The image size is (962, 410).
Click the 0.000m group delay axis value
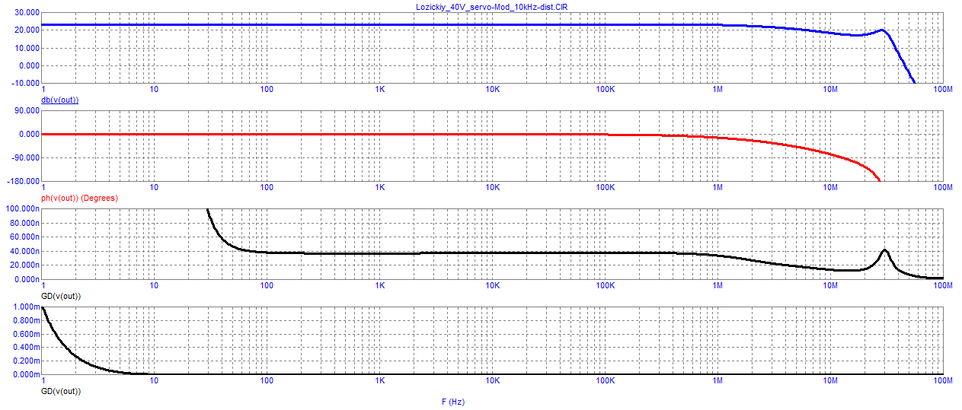coord(26,375)
